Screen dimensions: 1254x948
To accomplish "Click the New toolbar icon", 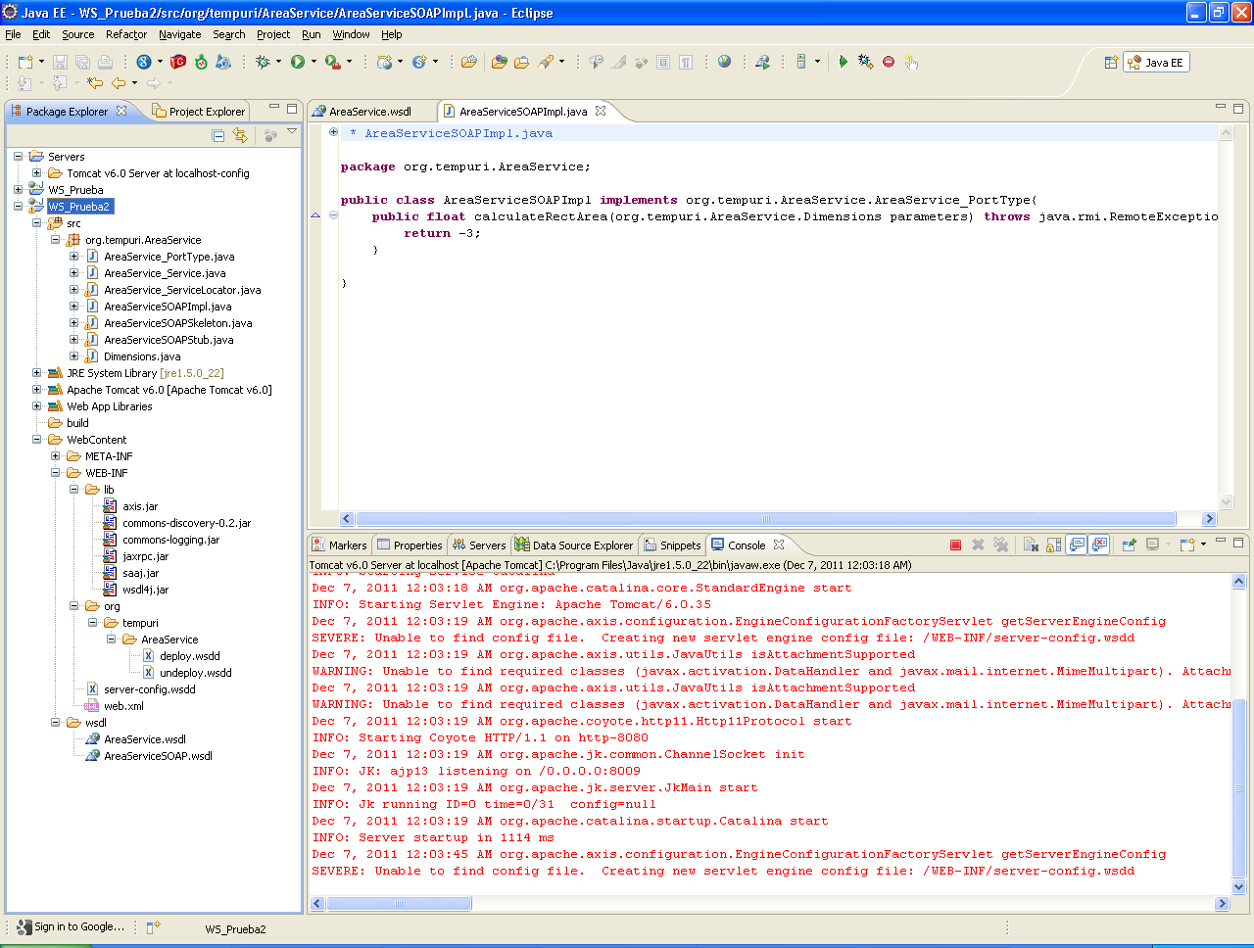I will click(26, 62).
